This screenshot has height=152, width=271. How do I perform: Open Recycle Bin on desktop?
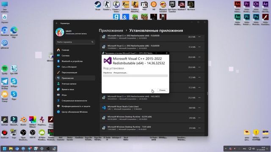[x=5, y=19]
